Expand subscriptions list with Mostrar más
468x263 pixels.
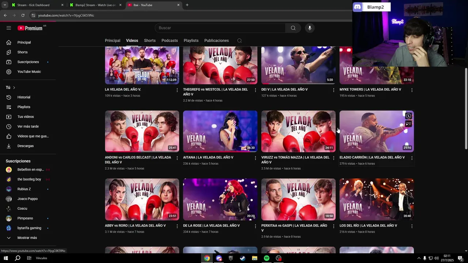[x=28, y=238]
